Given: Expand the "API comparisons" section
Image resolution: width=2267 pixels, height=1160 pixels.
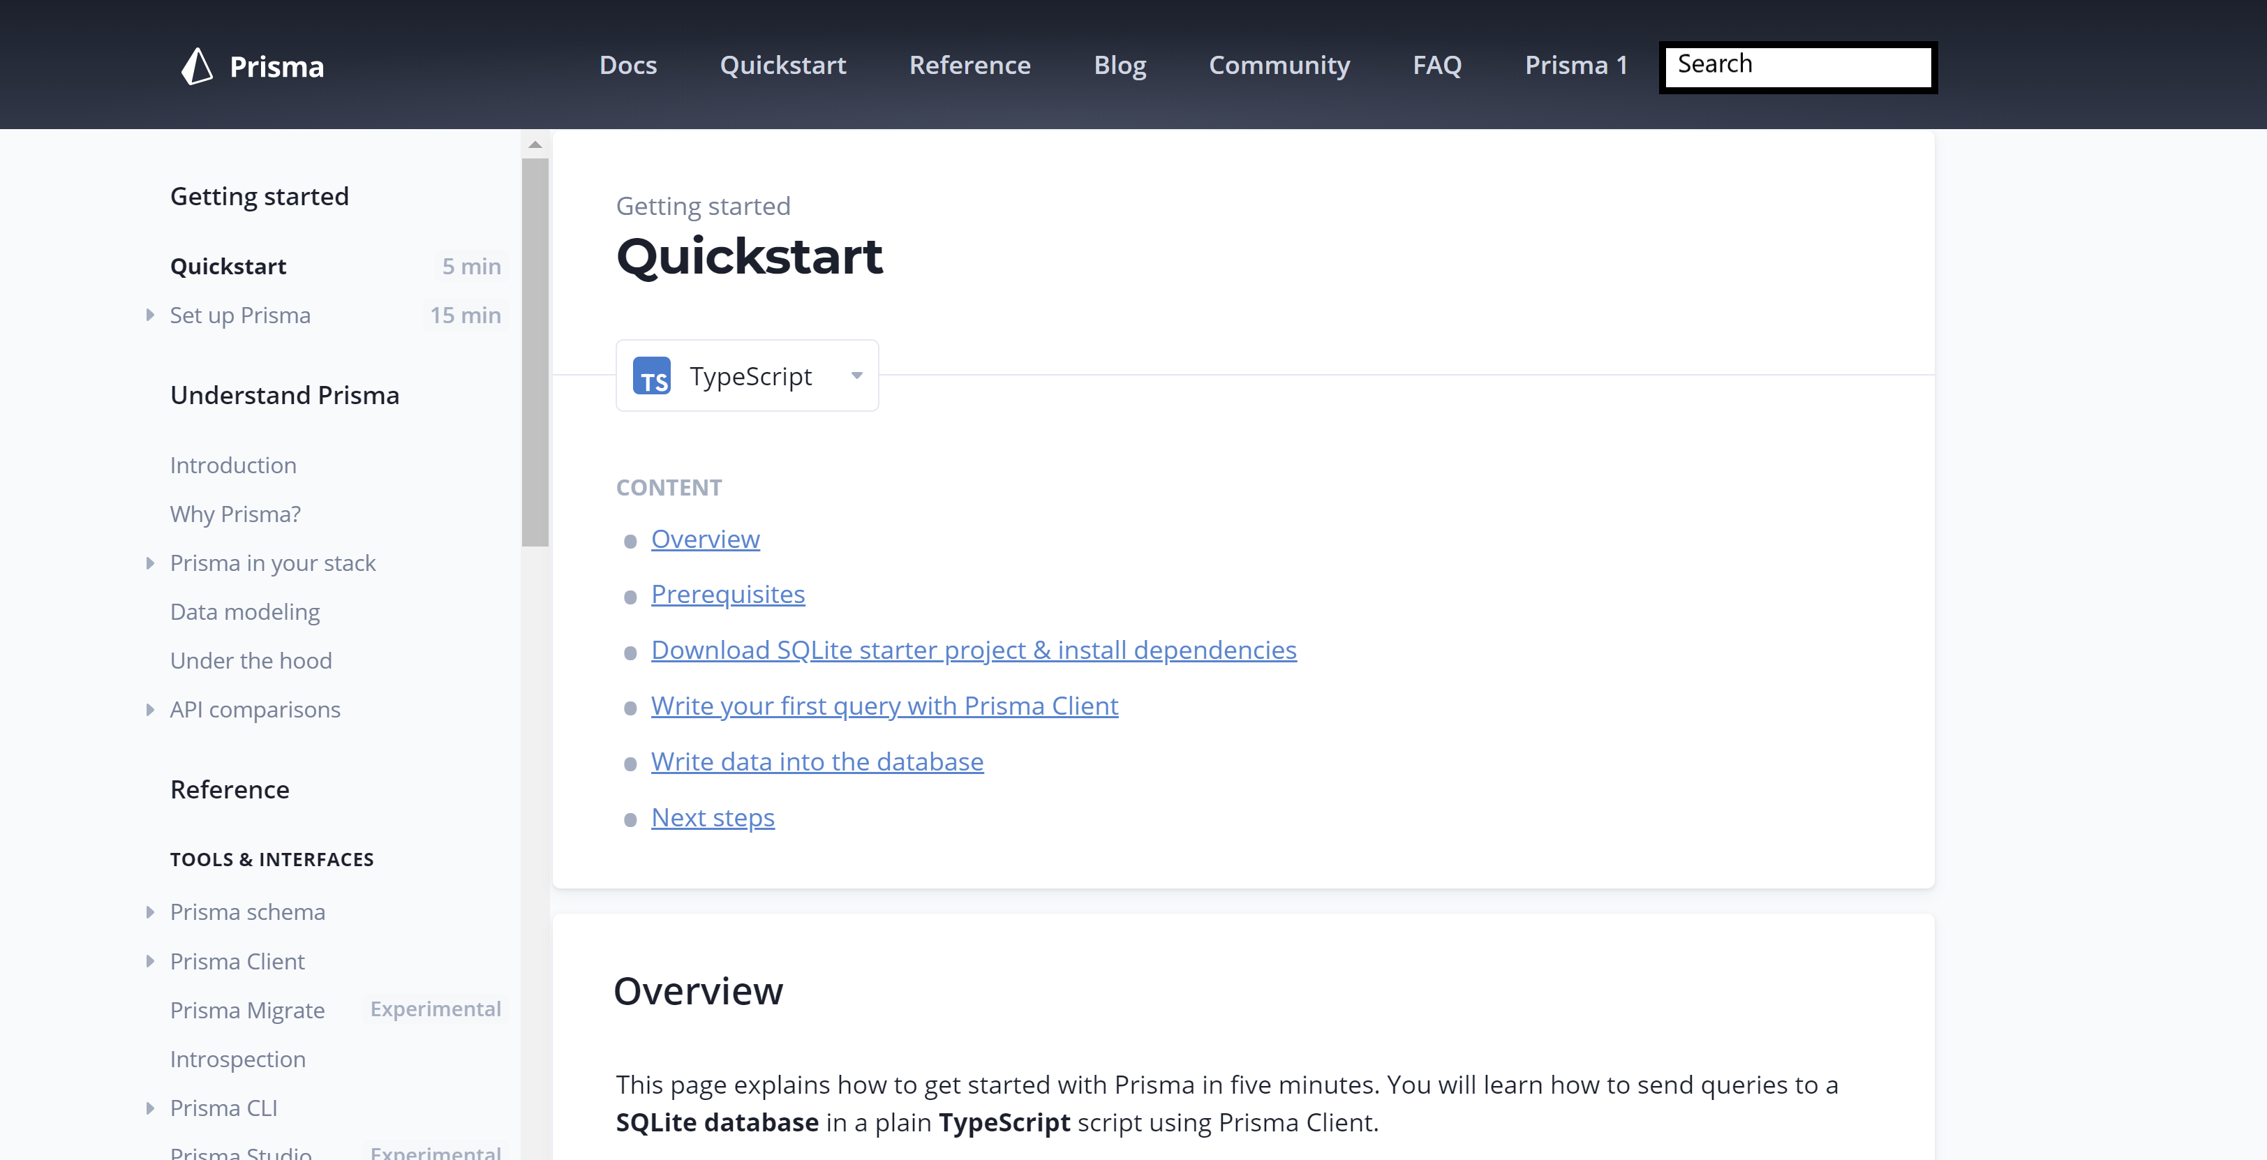Looking at the screenshot, I should point(151,711).
